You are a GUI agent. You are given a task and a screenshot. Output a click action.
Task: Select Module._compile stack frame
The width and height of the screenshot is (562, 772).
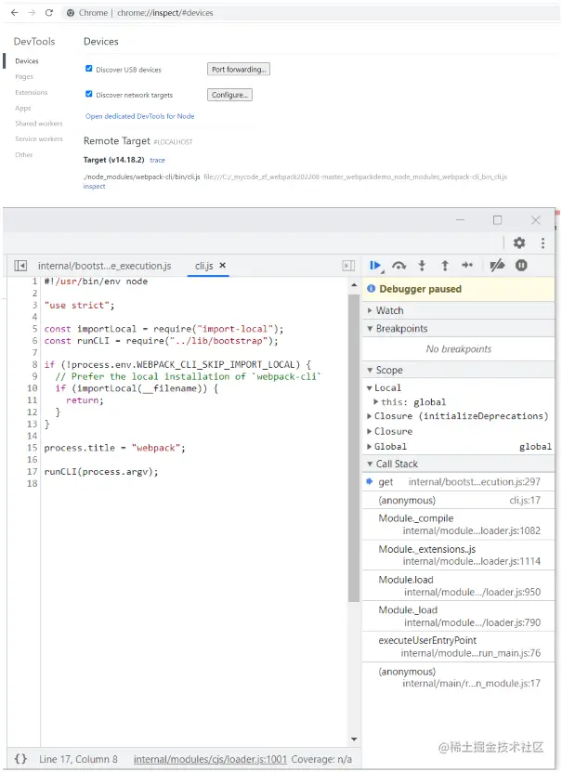coord(459,524)
